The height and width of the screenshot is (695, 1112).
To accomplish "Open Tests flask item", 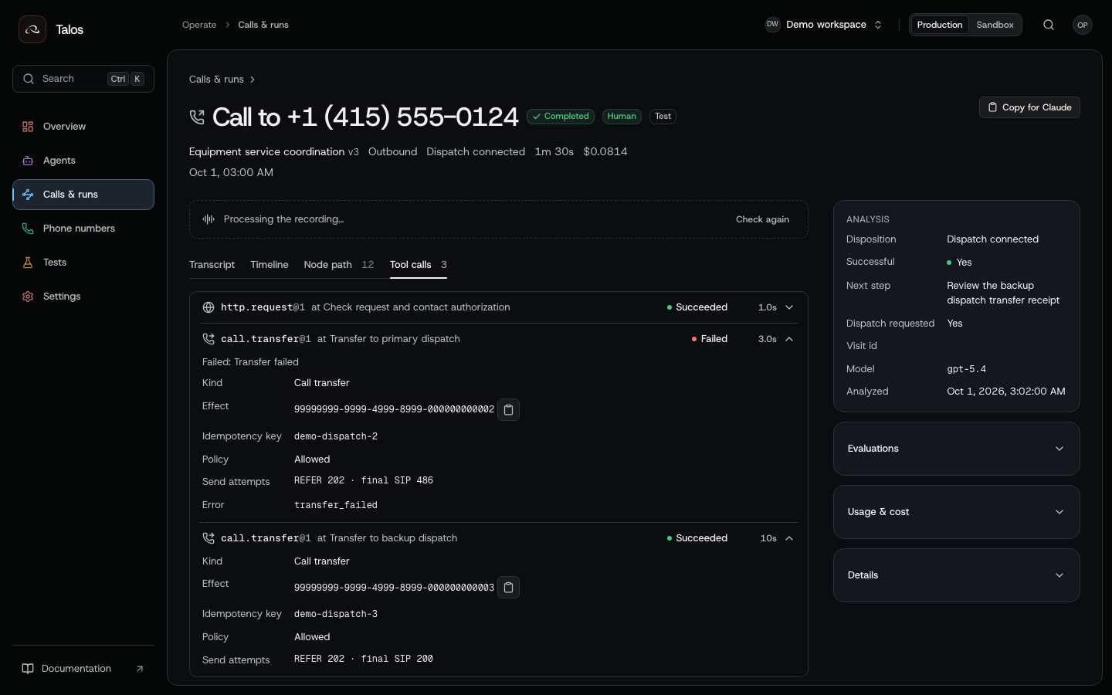I will tap(83, 263).
